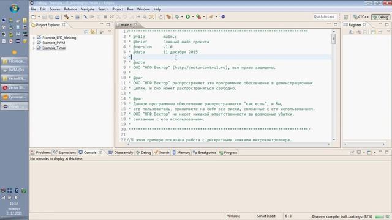Select the Disassembly tab
392x220 pixels.
click(x=121, y=152)
